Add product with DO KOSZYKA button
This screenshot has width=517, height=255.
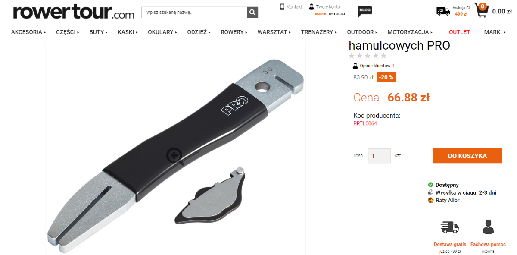(467, 156)
